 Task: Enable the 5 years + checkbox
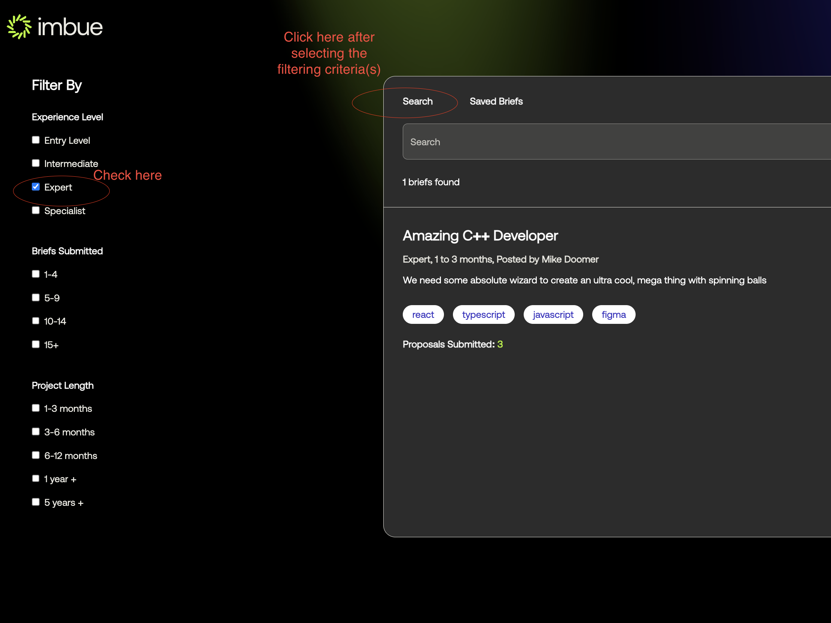click(x=36, y=502)
